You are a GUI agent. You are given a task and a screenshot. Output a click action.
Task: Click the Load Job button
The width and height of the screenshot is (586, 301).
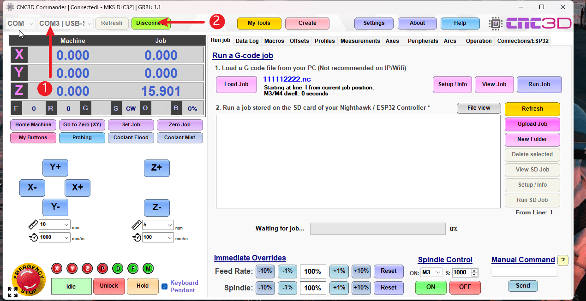236,84
